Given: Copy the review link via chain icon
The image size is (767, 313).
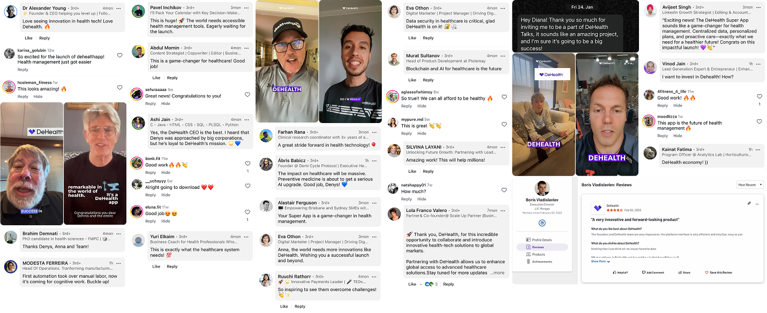Looking at the screenshot, I should [749, 203].
